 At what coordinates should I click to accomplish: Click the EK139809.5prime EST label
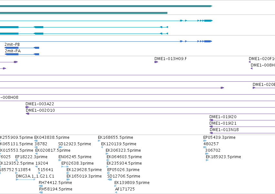coord(132,183)
